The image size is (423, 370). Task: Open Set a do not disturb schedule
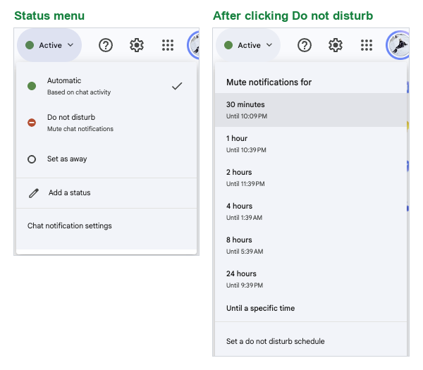coord(311,341)
